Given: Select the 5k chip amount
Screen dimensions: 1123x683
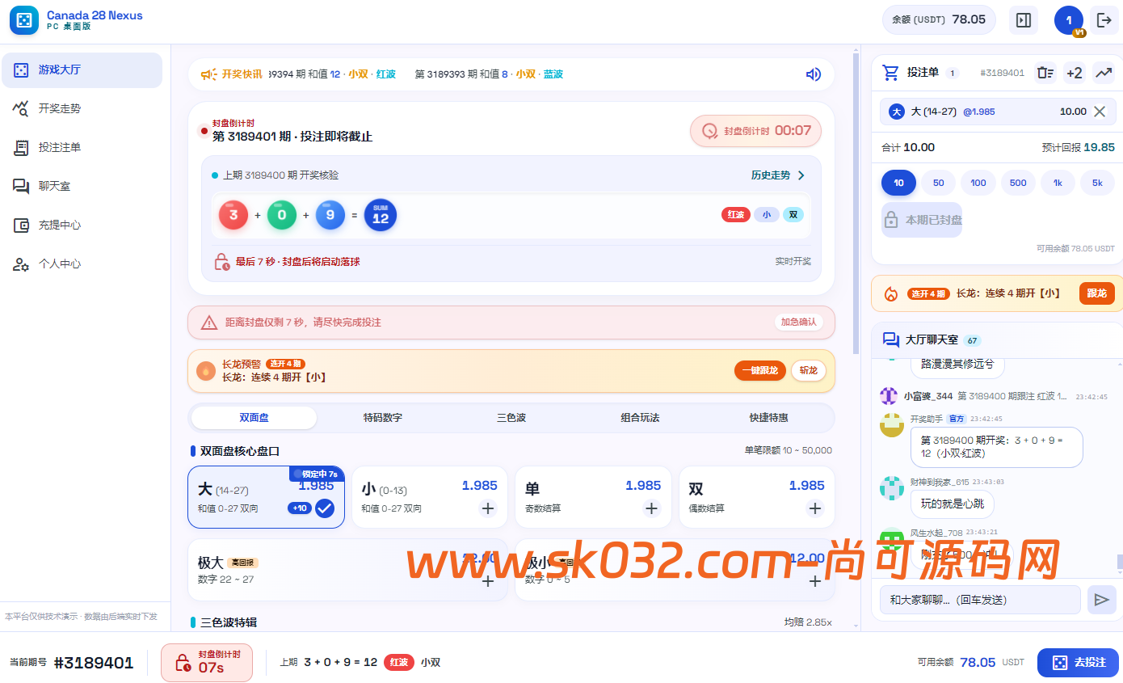Looking at the screenshot, I should coord(1097,183).
